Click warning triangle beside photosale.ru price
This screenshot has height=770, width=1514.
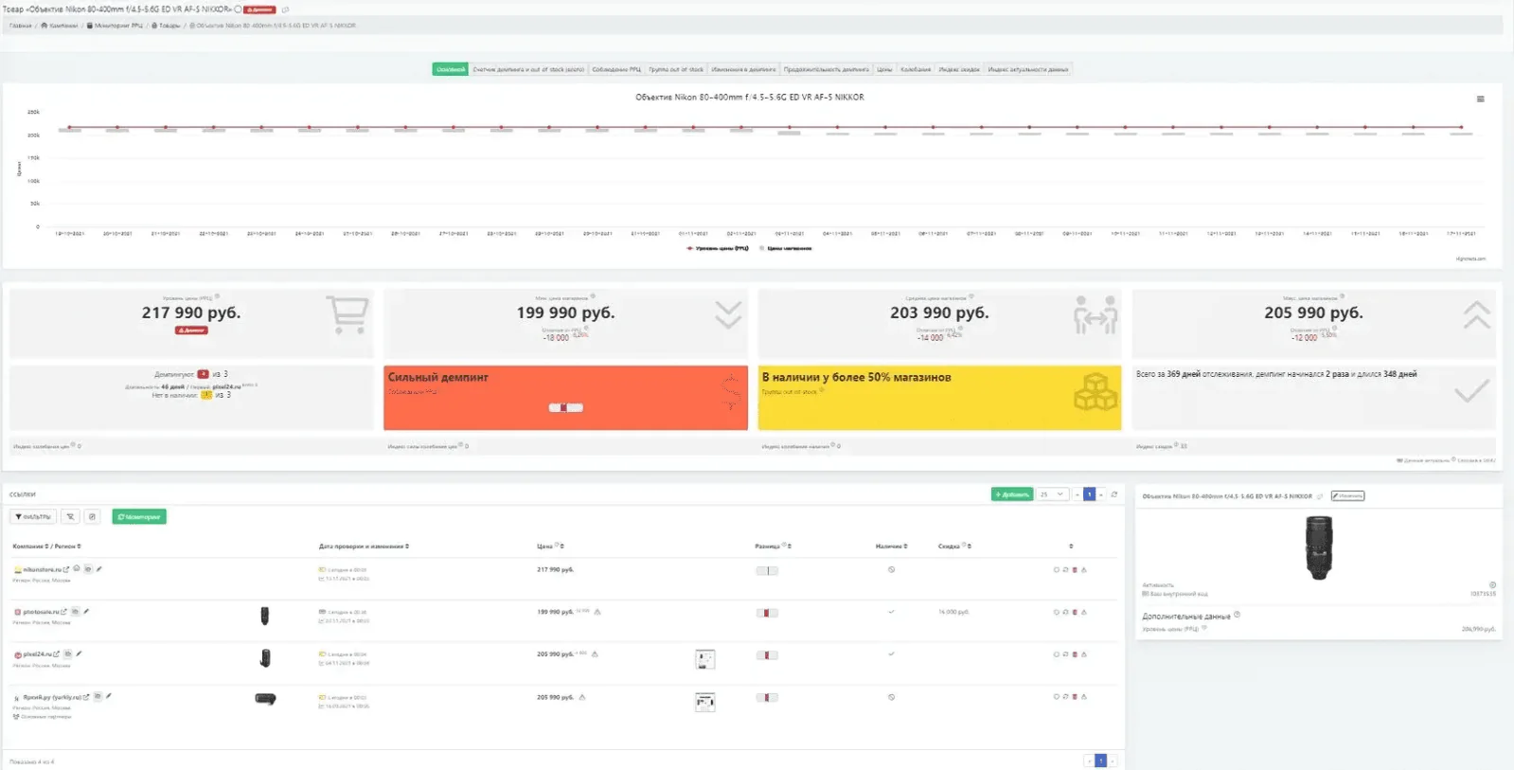[x=597, y=612]
